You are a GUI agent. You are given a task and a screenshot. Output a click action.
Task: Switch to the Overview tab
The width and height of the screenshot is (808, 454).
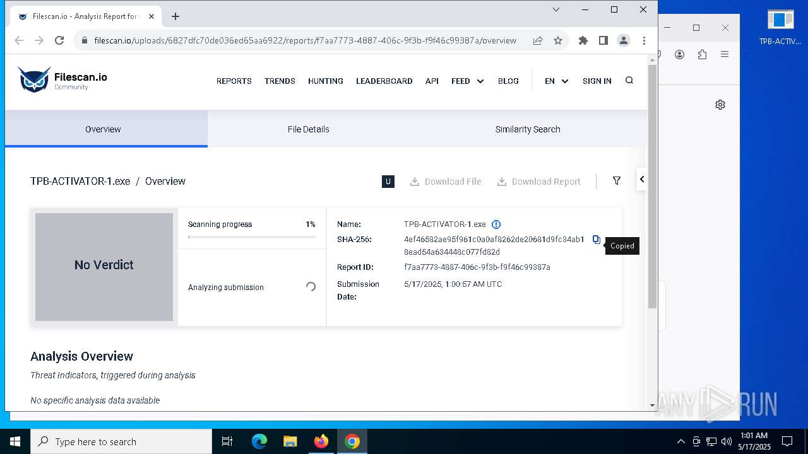pyautogui.click(x=106, y=129)
